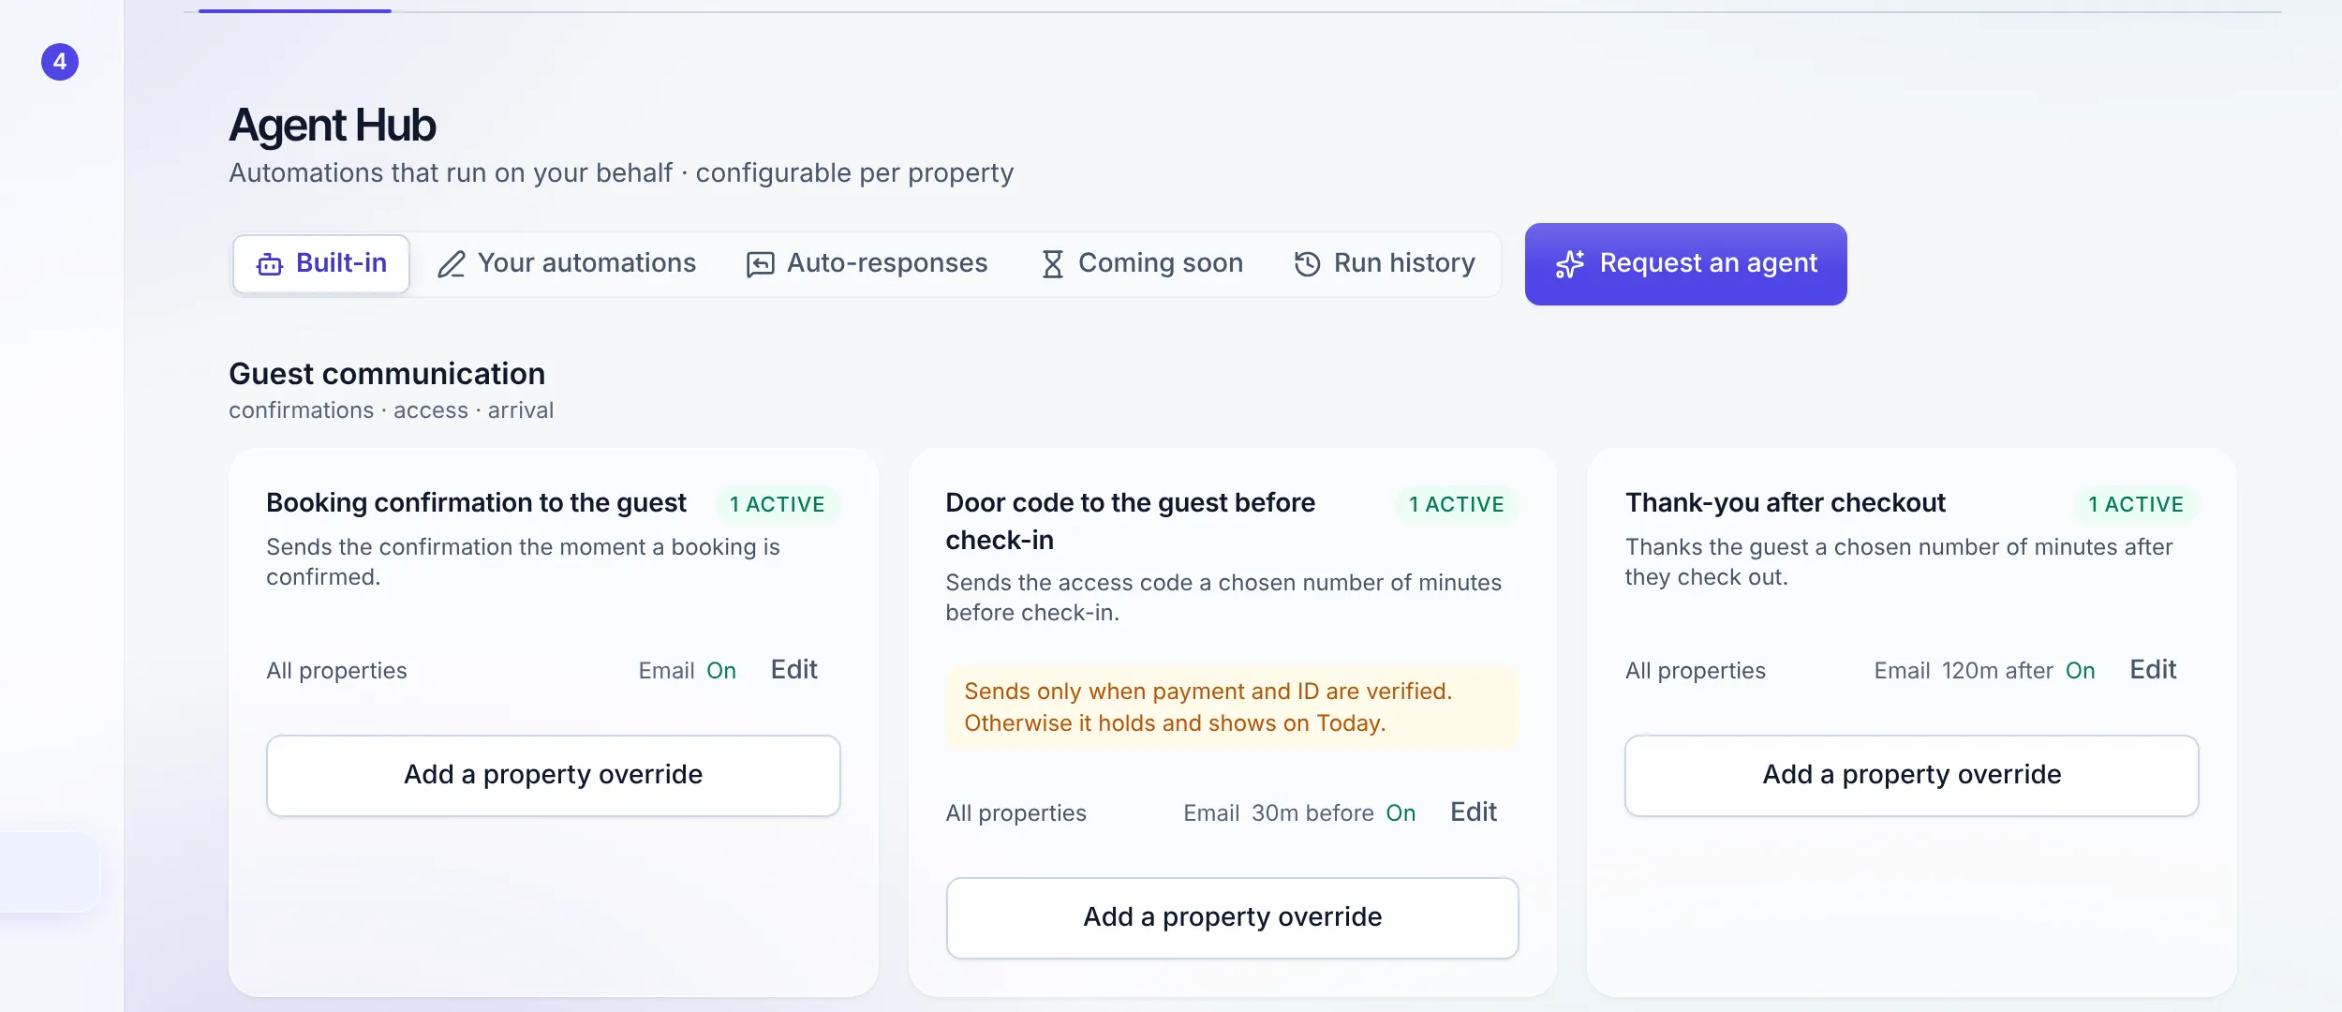
Task: Click the 'Agent Hub' page title
Action: pos(333,126)
